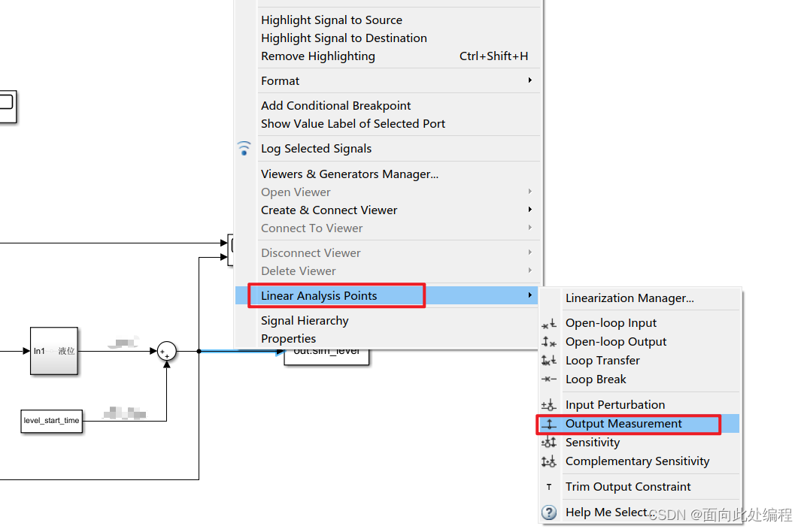Select Show Value Label of Selected Port

click(x=353, y=124)
